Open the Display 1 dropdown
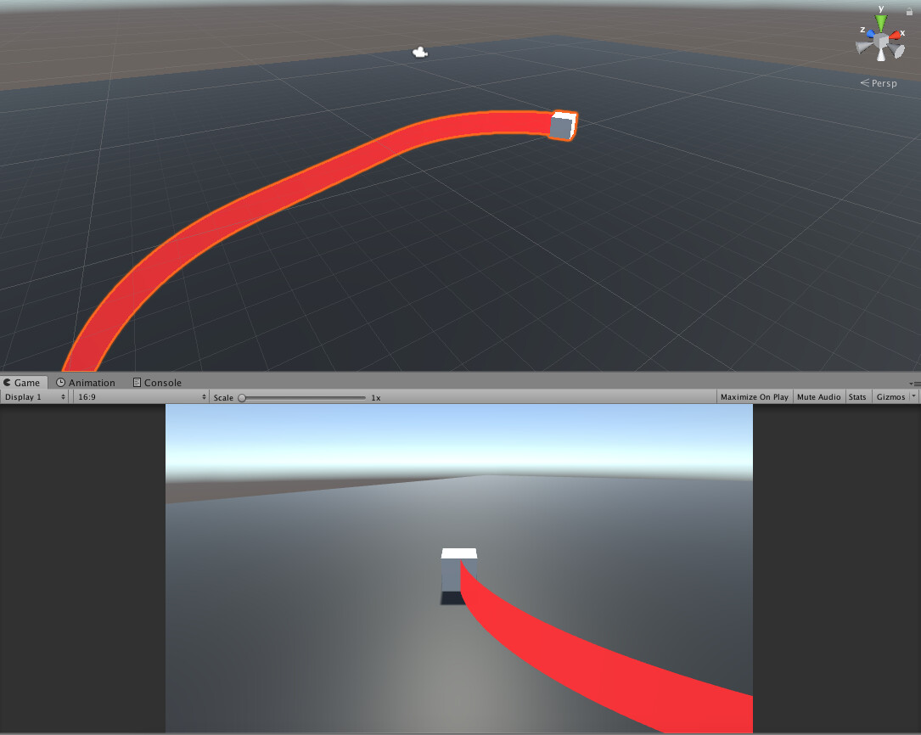921x735 pixels. (34, 396)
